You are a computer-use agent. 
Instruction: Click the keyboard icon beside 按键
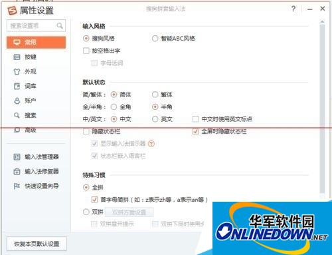tap(17, 57)
